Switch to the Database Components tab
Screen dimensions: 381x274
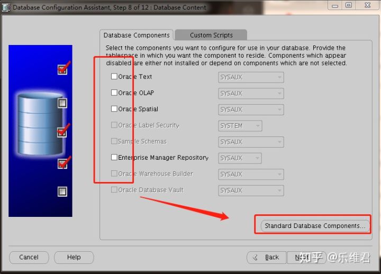tap(137, 35)
